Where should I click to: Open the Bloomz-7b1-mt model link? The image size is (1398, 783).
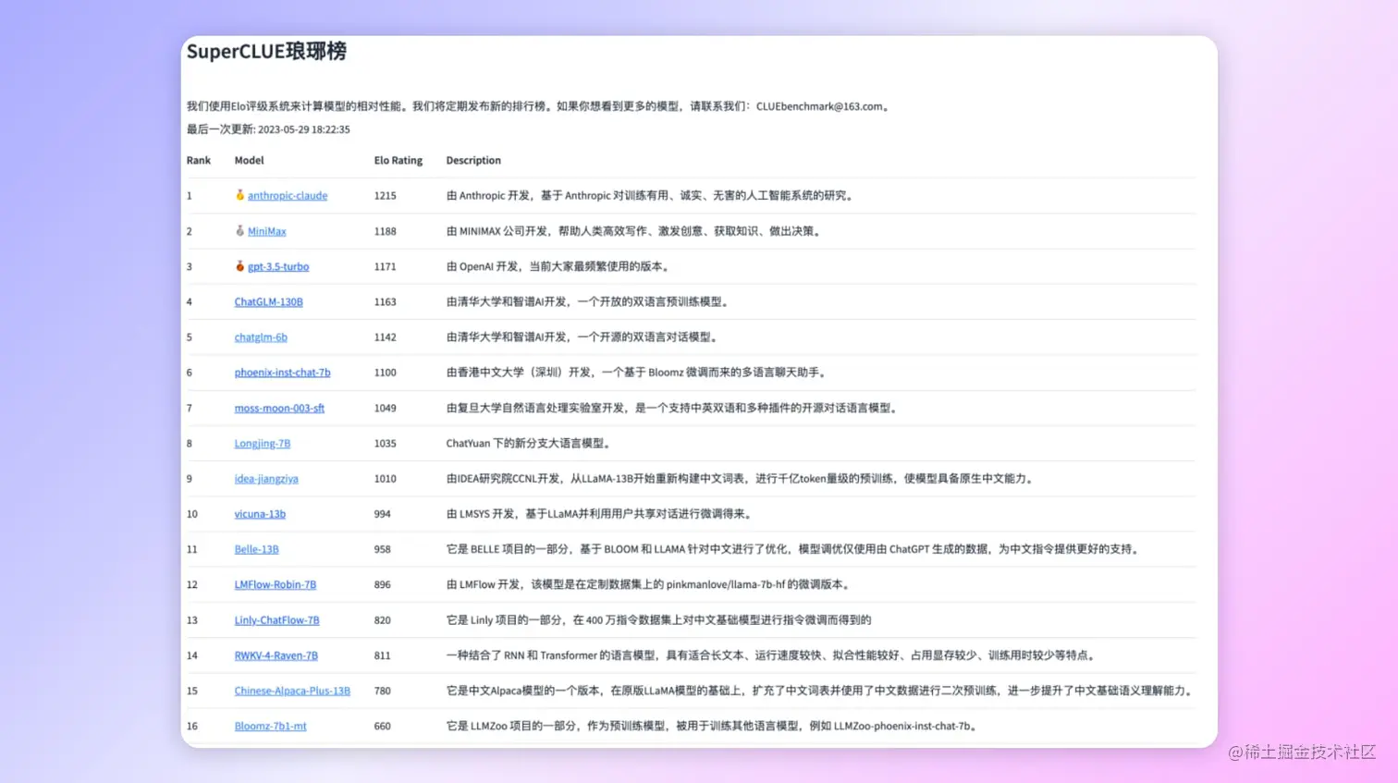(270, 726)
